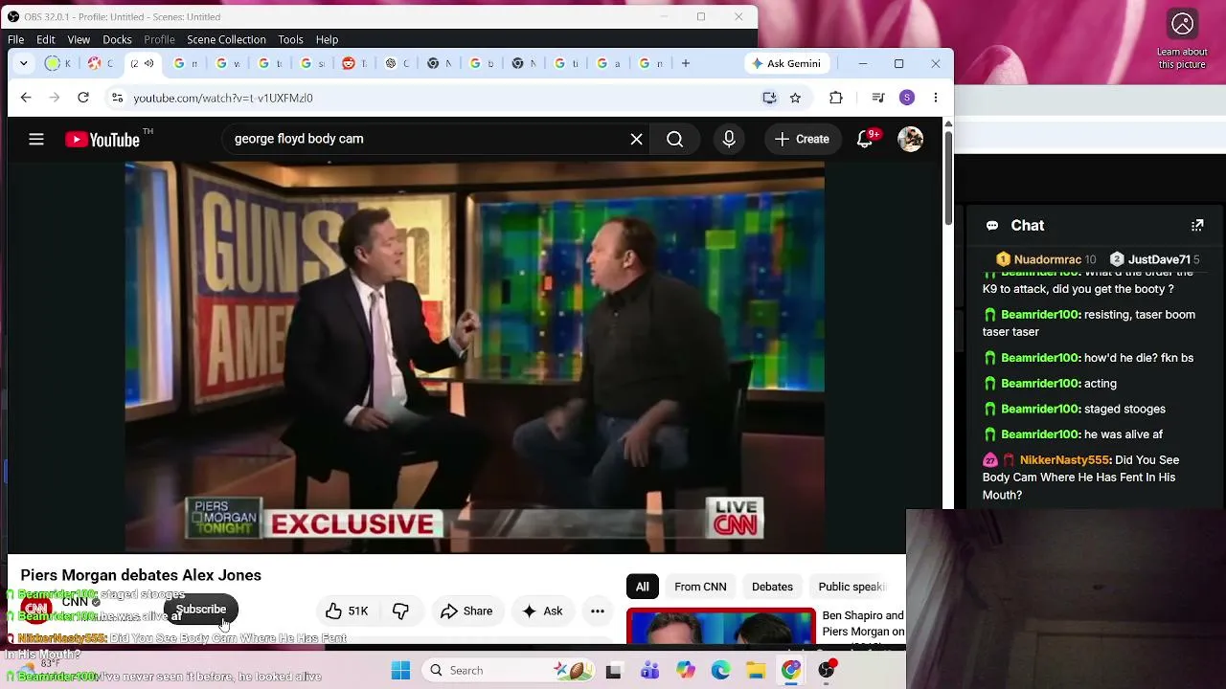Screen dimensions: 1226x689
Task: Click the install app icon in address bar
Action: (x=769, y=98)
